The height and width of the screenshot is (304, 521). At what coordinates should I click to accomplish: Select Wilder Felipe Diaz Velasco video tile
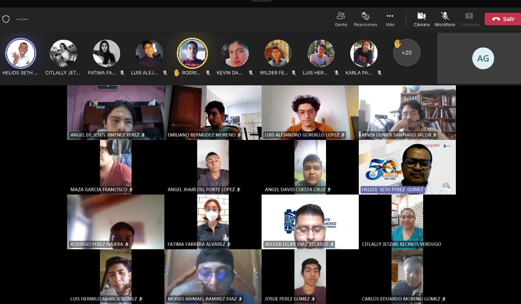(310, 222)
